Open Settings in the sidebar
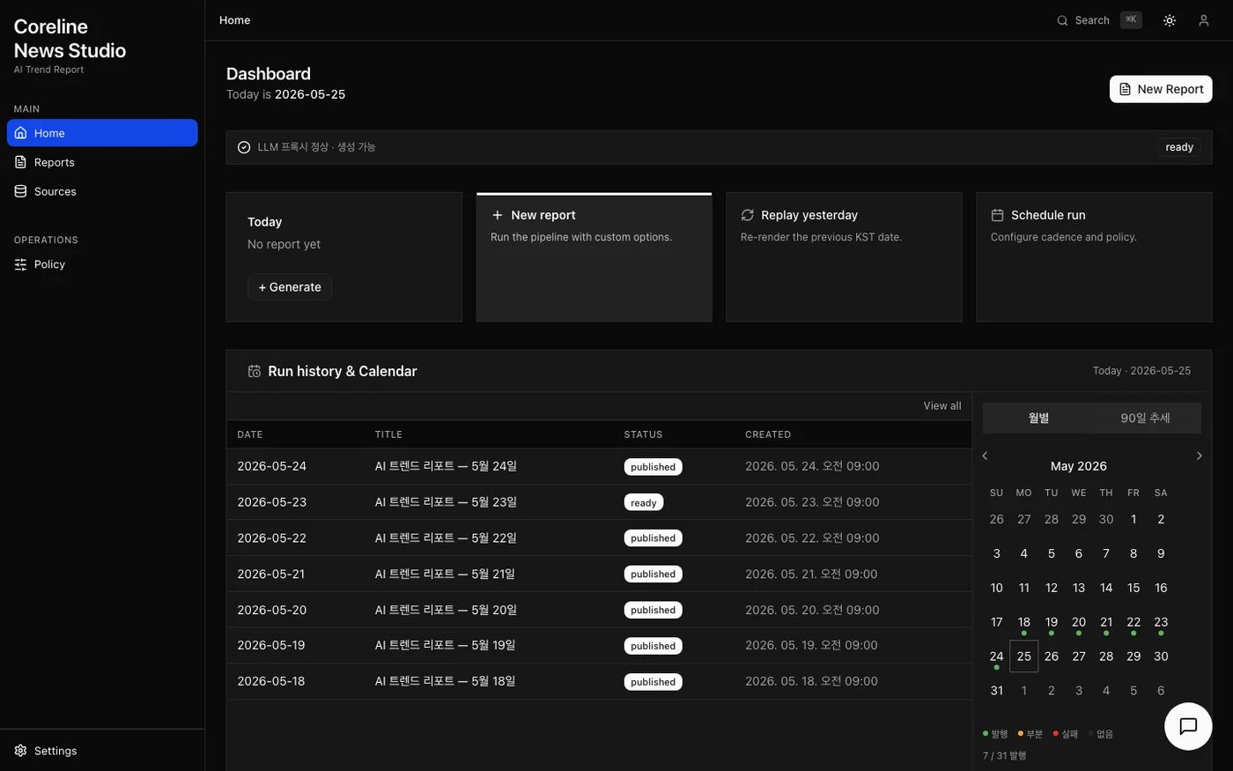Screen dimensions: 1233x771 point(102,751)
